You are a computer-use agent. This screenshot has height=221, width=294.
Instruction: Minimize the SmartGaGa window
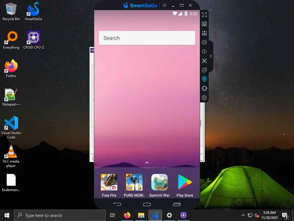pyautogui.click(x=173, y=5)
